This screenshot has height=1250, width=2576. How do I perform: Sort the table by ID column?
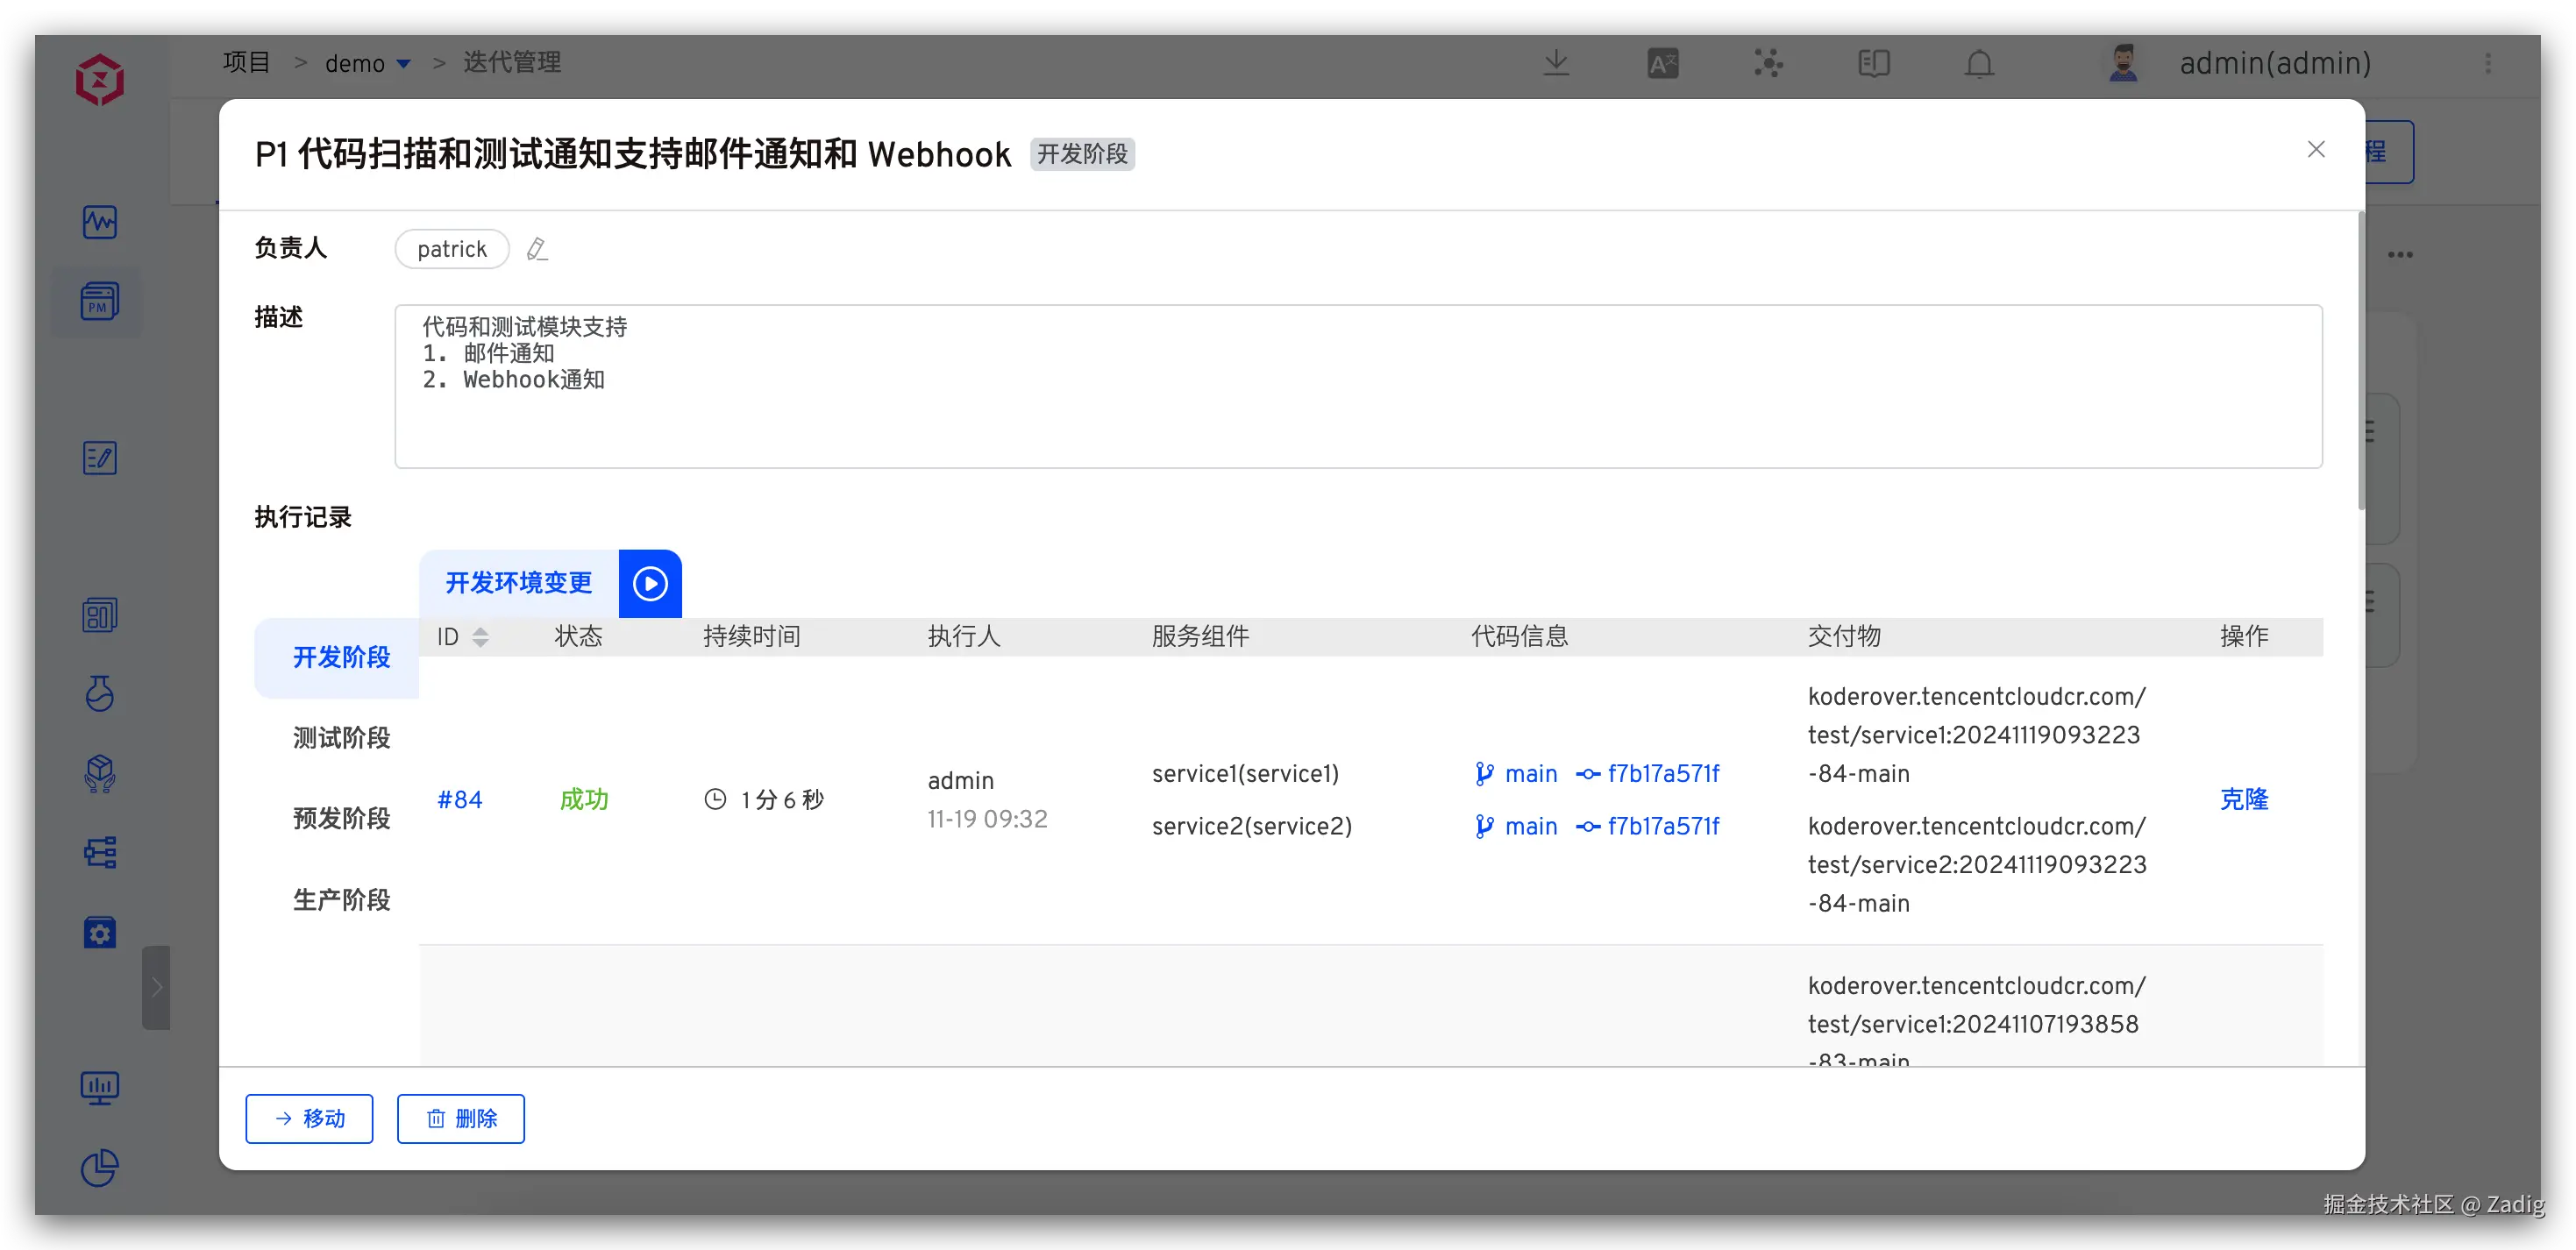click(x=480, y=637)
